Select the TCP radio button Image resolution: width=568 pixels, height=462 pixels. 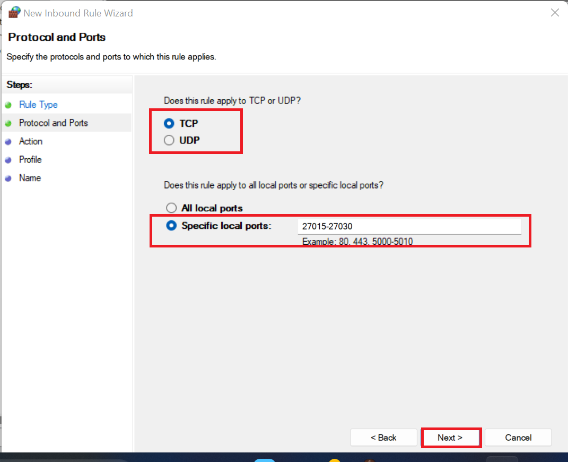169,123
